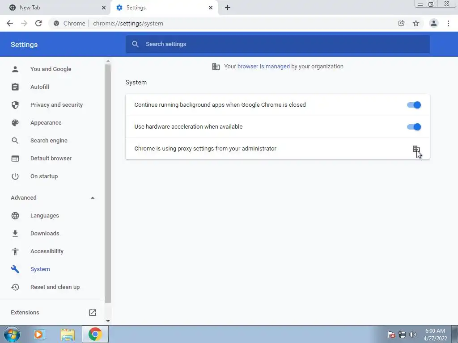Click the sidebar scroll down arrow
This screenshot has width=458, height=343.
(x=108, y=321)
